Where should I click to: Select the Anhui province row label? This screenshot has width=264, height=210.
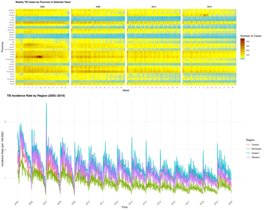pos(12,84)
